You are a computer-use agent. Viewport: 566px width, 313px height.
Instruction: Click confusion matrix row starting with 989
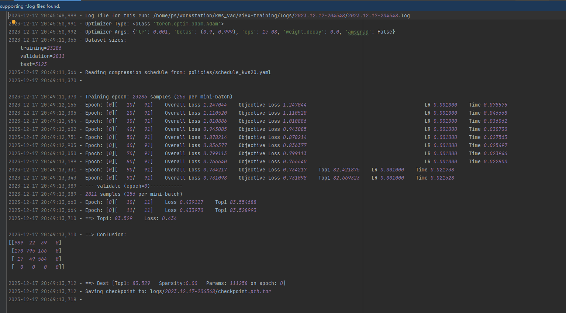click(35, 243)
